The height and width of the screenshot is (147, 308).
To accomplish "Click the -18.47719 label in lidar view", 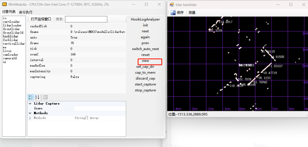I will 269,73.
